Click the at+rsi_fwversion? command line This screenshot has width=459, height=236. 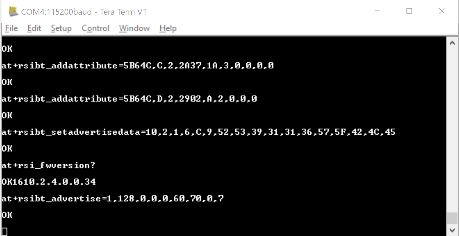tap(48, 165)
